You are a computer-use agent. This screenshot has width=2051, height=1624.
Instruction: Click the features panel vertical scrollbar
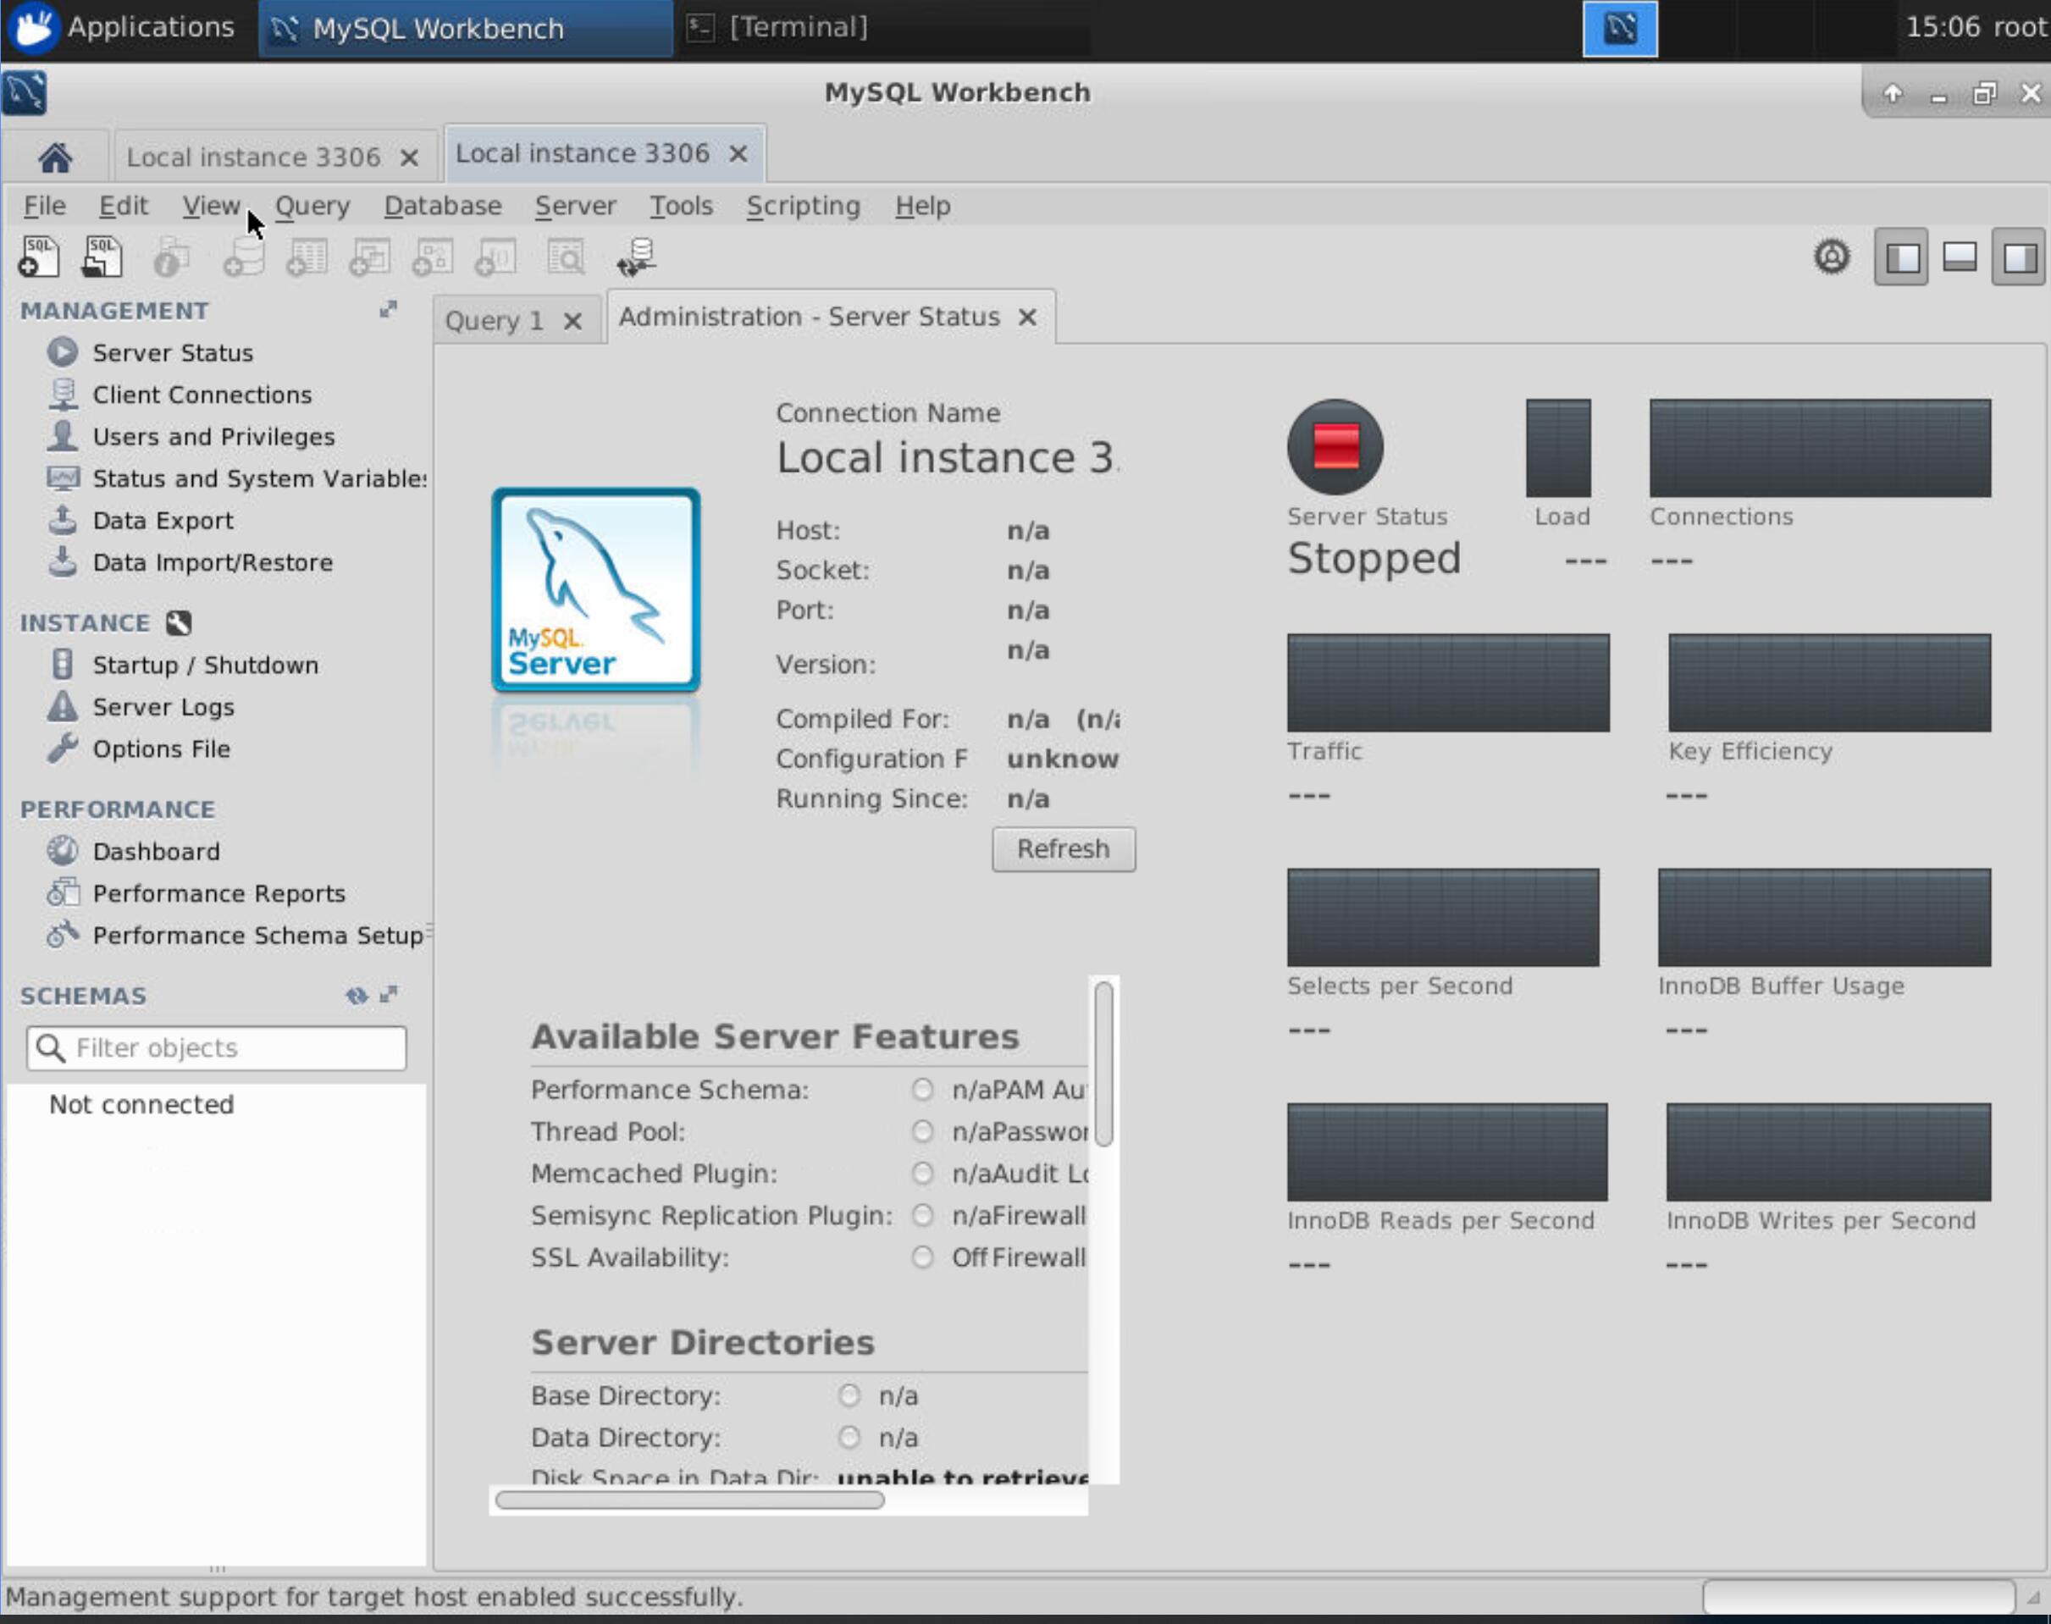tap(1103, 1063)
